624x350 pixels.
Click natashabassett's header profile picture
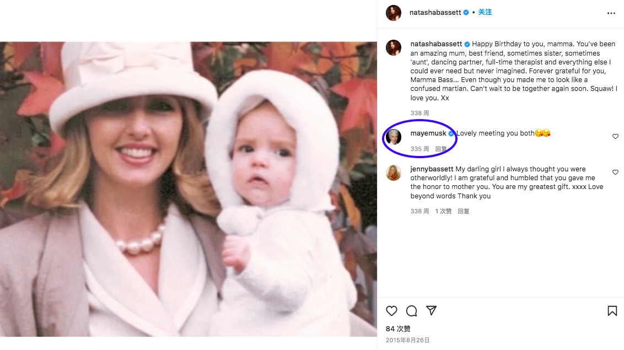(x=394, y=13)
